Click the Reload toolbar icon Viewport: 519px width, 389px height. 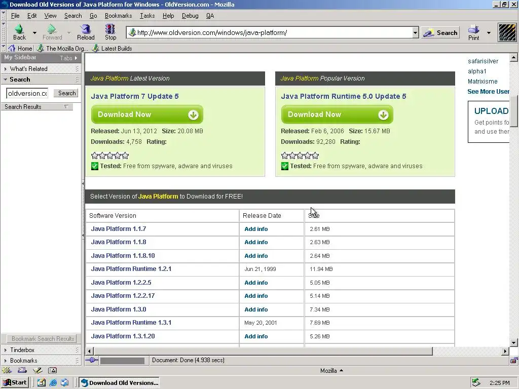click(86, 29)
